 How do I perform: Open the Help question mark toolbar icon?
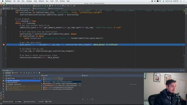[71, 6]
